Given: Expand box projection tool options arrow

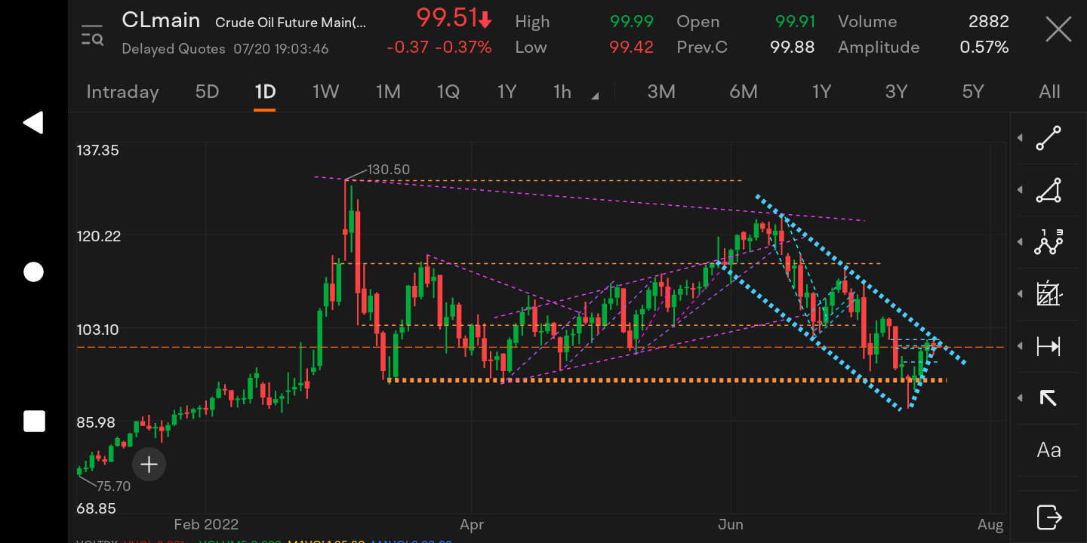Looking at the screenshot, I should [x=1021, y=294].
